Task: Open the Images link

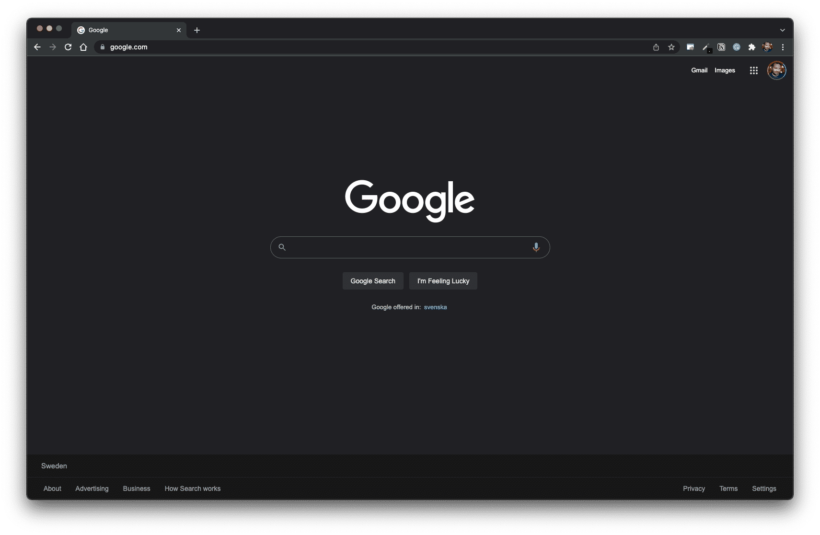Action: [x=725, y=70]
